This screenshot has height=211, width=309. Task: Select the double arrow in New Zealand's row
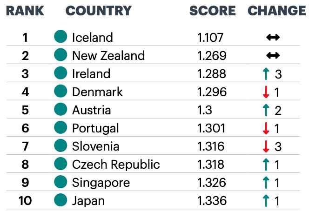(x=273, y=55)
